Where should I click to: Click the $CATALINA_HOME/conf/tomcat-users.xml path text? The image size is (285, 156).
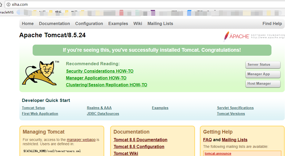[52, 151]
